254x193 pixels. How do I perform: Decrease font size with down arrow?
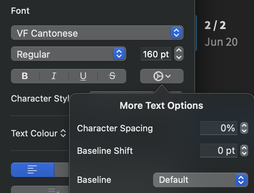coord(179,57)
